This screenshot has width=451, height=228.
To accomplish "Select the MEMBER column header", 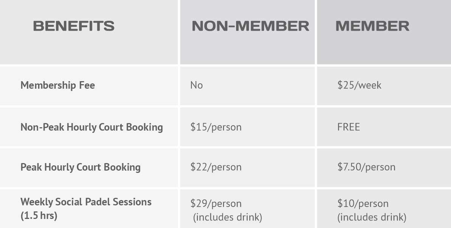I will 372,26.
